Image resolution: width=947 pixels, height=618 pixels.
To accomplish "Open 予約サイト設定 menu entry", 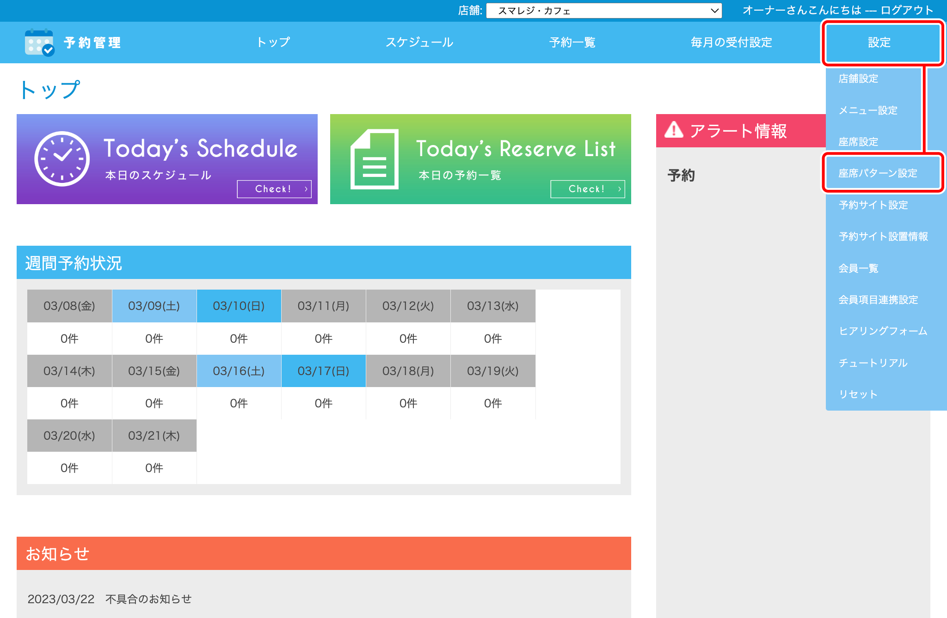I will point(873,205).
